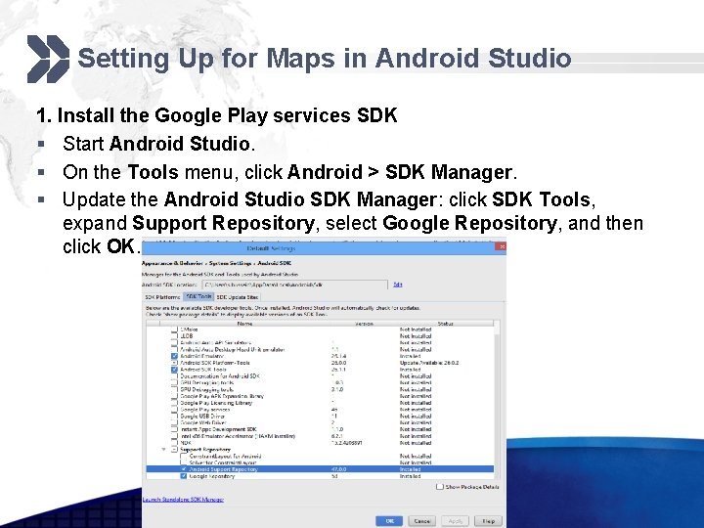The width and height of the screenshot is (704, 528).
Task: Click the Help button
Action: click(488, 521)
